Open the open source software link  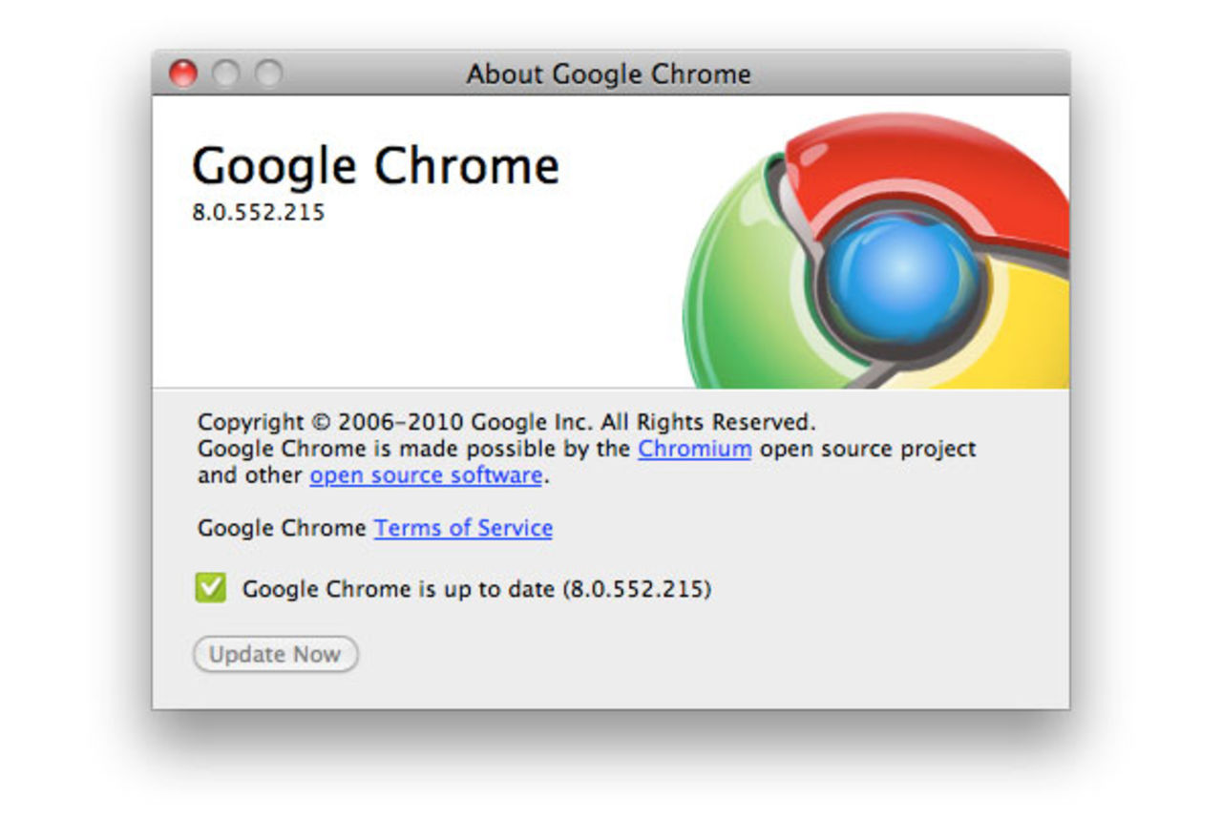pyautogui.click(x=424, y=474)
